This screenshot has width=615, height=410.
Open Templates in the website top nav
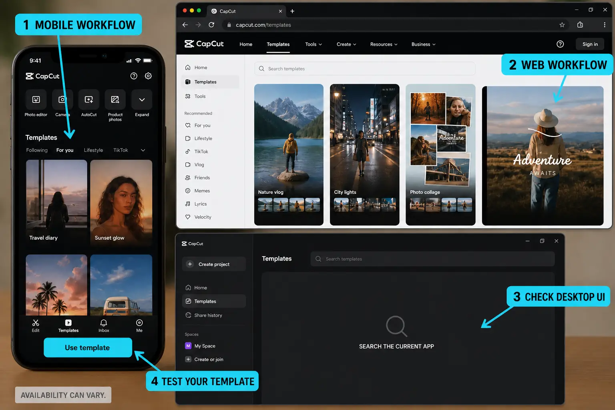click(278, 44)
